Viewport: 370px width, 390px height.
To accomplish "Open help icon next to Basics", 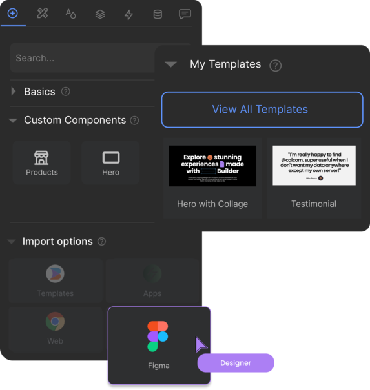I will click(66, 92).
